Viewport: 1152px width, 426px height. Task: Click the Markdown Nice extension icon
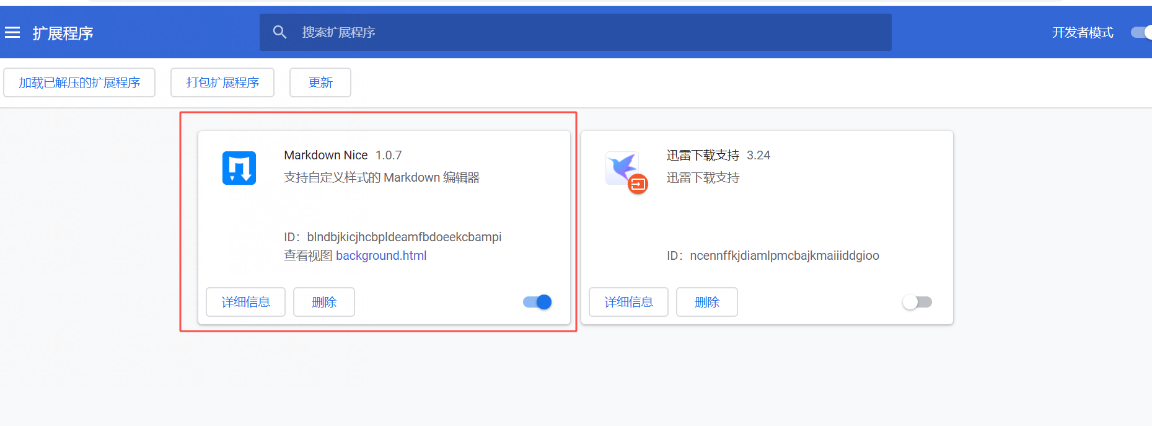[x=239, y=168]
